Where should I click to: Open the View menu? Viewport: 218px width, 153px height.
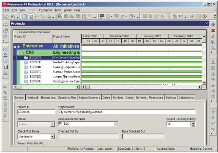(22, 10)
